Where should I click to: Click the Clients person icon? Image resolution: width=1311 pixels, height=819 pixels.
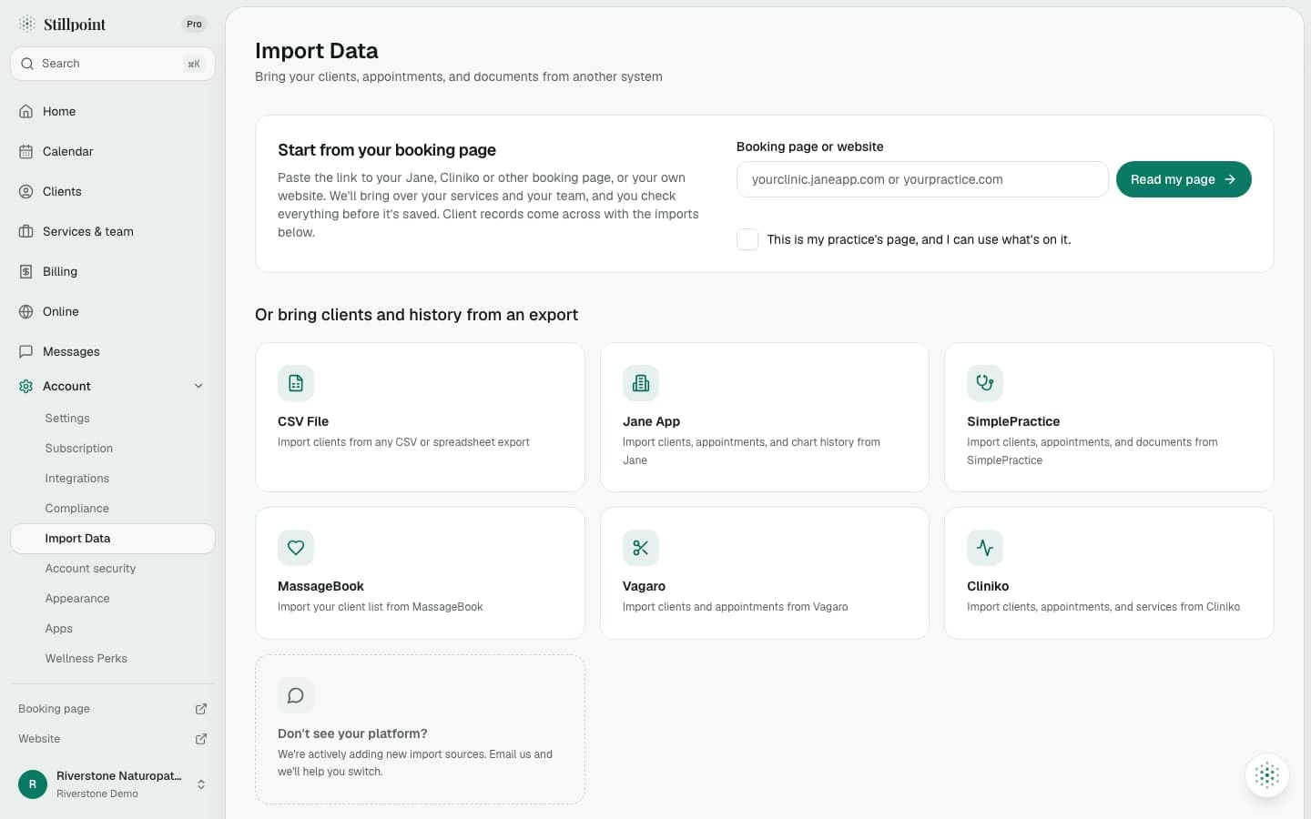click(x=26, y=191)
